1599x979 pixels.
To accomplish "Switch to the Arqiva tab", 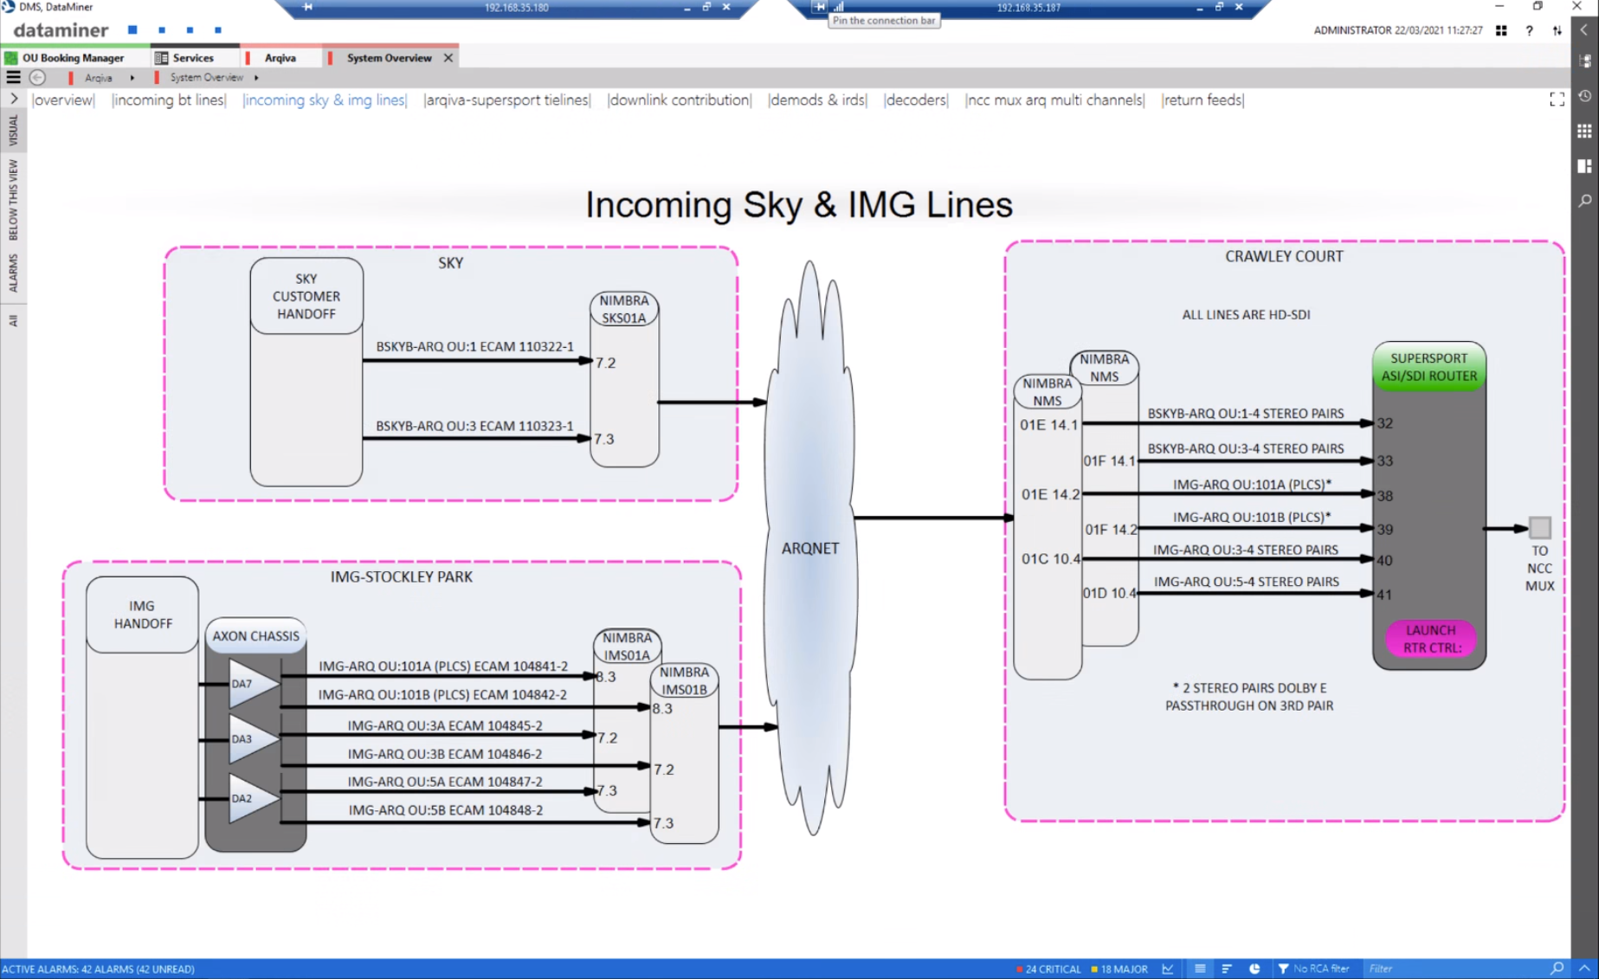I will (x=280, y=58).
